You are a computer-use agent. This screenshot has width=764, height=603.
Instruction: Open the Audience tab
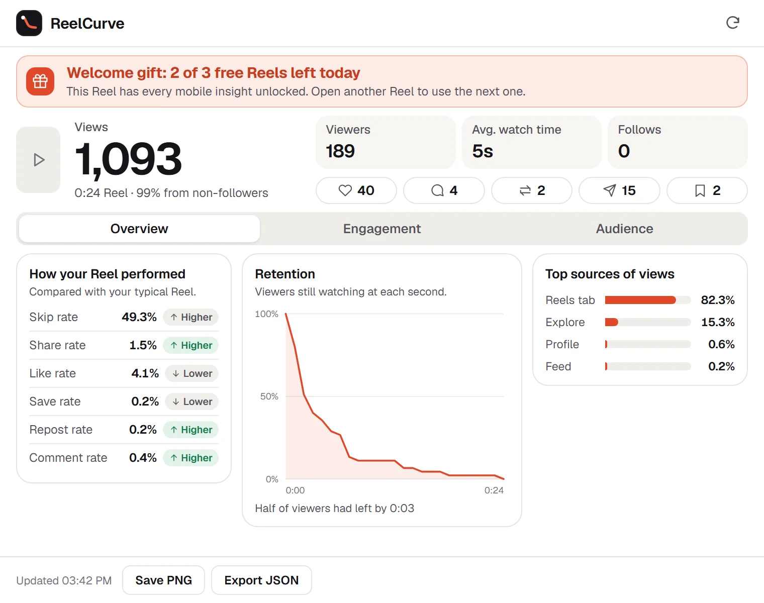(x=624, y=229)
